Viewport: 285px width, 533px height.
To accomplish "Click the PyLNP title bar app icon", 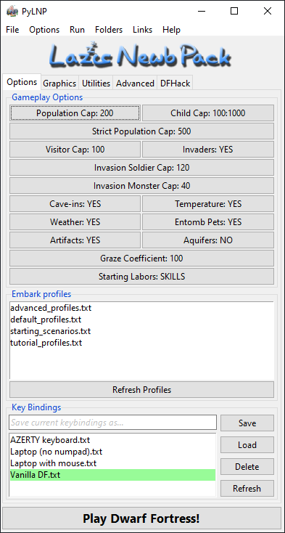I will 12,11.
